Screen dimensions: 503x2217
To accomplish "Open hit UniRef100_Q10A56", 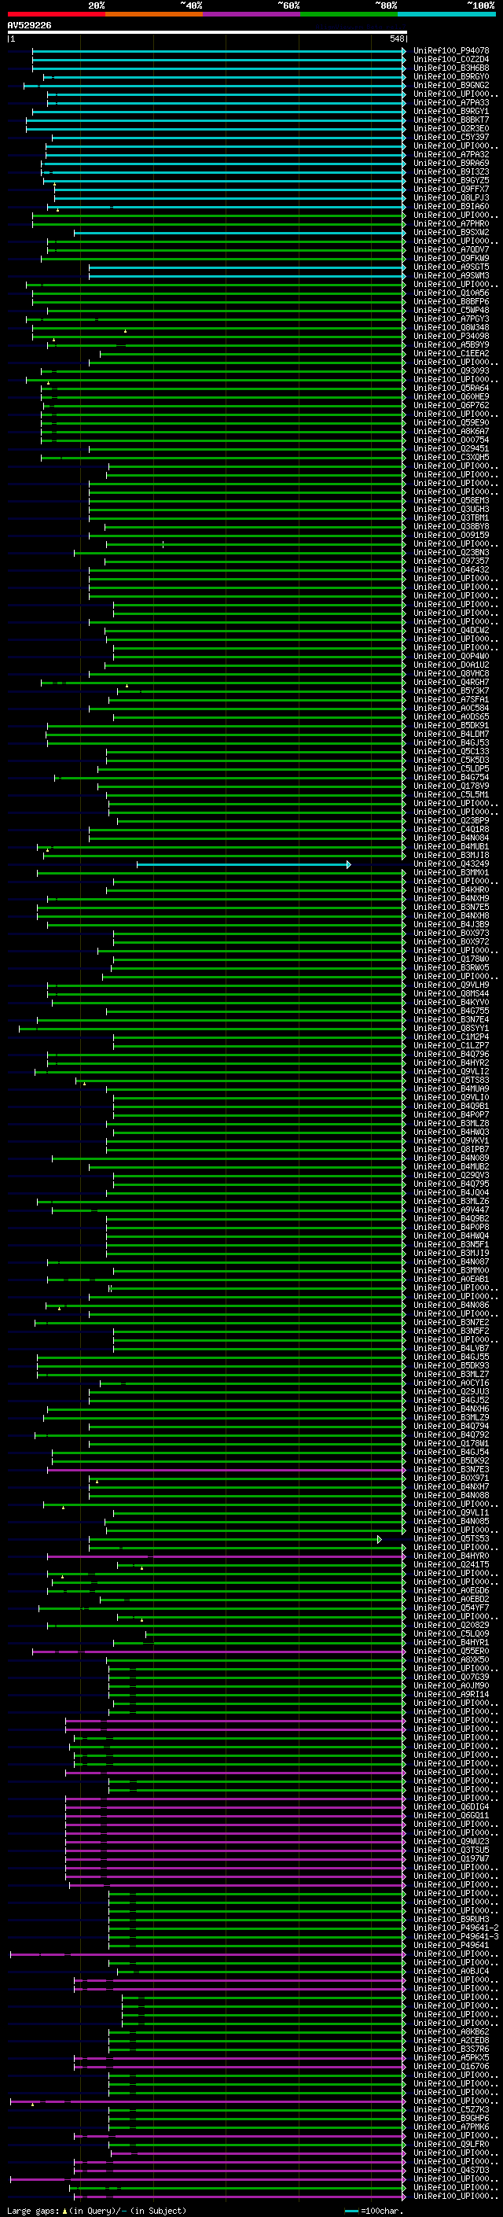I will point(451,293).
